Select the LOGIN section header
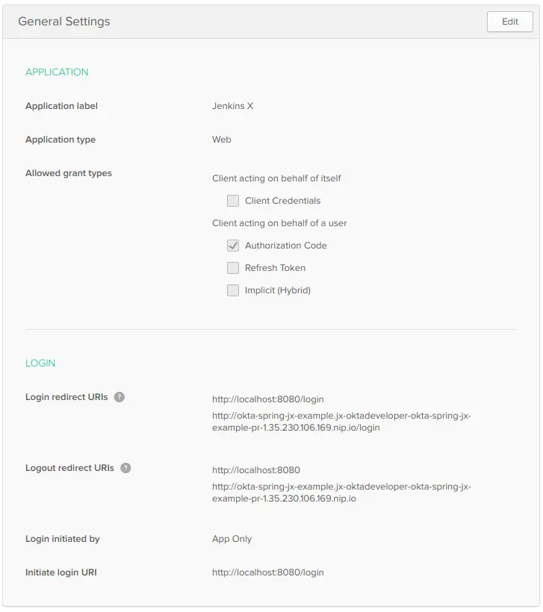This screenshot has width=543, height=612. tap(40, 363)
